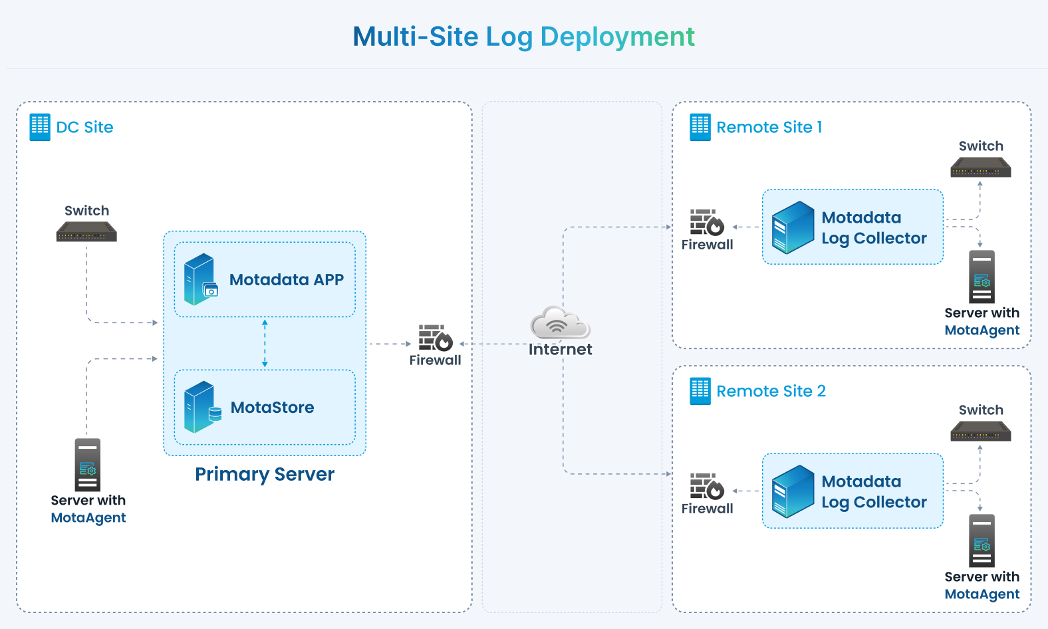Image resolution: width=1048 pixels, height=629 pixels.
Task: Click the DC Site MotaAgent server icon
Action: pos(88,465)
